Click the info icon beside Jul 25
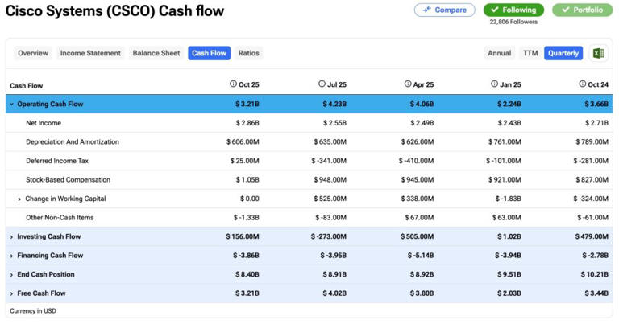 [321, 84]
